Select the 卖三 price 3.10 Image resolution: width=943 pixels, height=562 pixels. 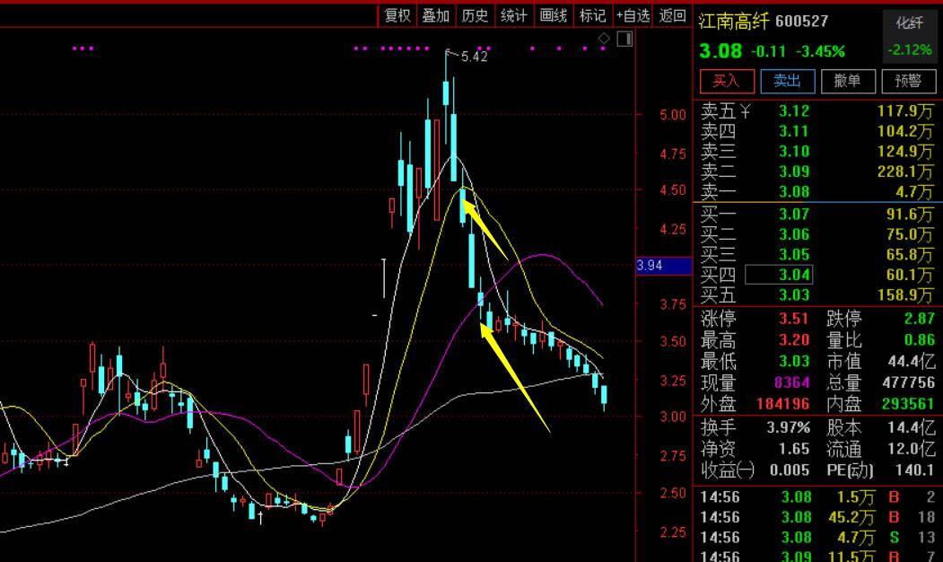click(794, 152)
